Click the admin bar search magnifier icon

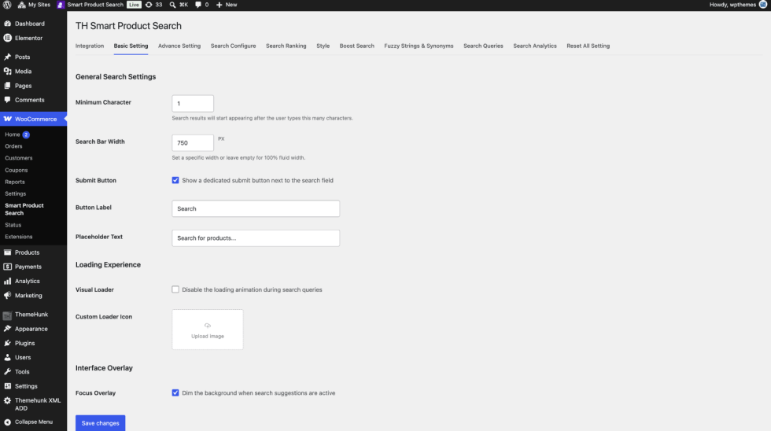coord(172,5)
